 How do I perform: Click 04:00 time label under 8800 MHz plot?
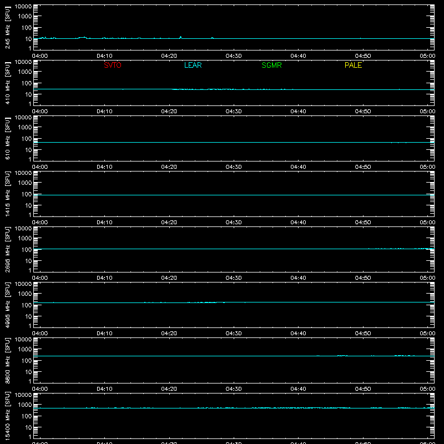(x=40, y=389)
